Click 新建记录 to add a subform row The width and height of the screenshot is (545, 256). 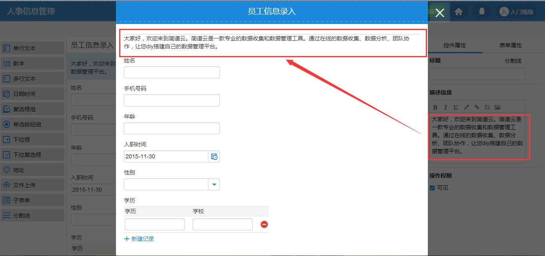click(139, 239)
